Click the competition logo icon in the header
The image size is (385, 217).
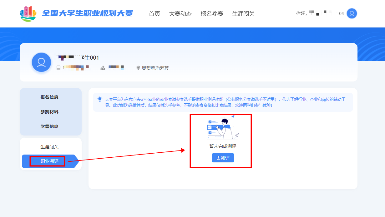click(28, 13)
